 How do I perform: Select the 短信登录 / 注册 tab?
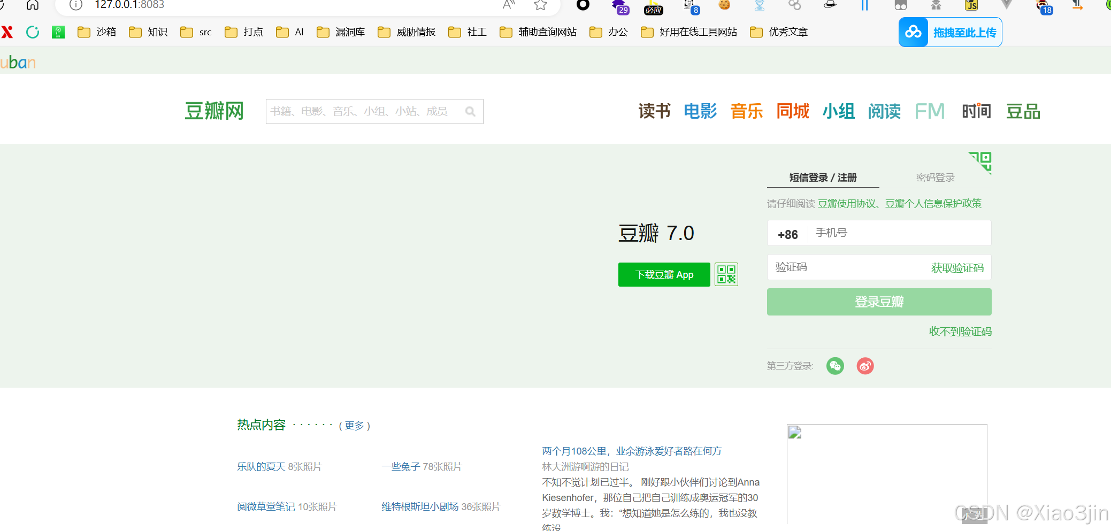point(823,178)
